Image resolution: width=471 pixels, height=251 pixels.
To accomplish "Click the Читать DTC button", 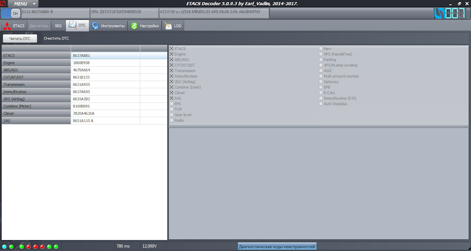I will [x=20, y=38].
